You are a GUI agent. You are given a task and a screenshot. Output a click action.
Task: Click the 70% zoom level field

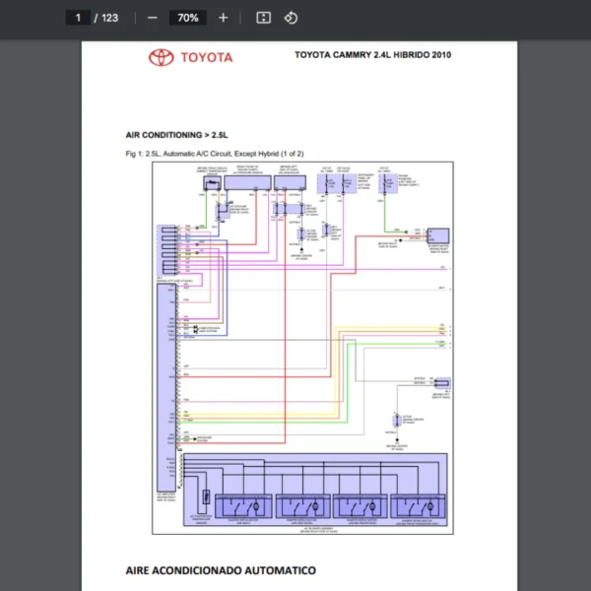187,18
